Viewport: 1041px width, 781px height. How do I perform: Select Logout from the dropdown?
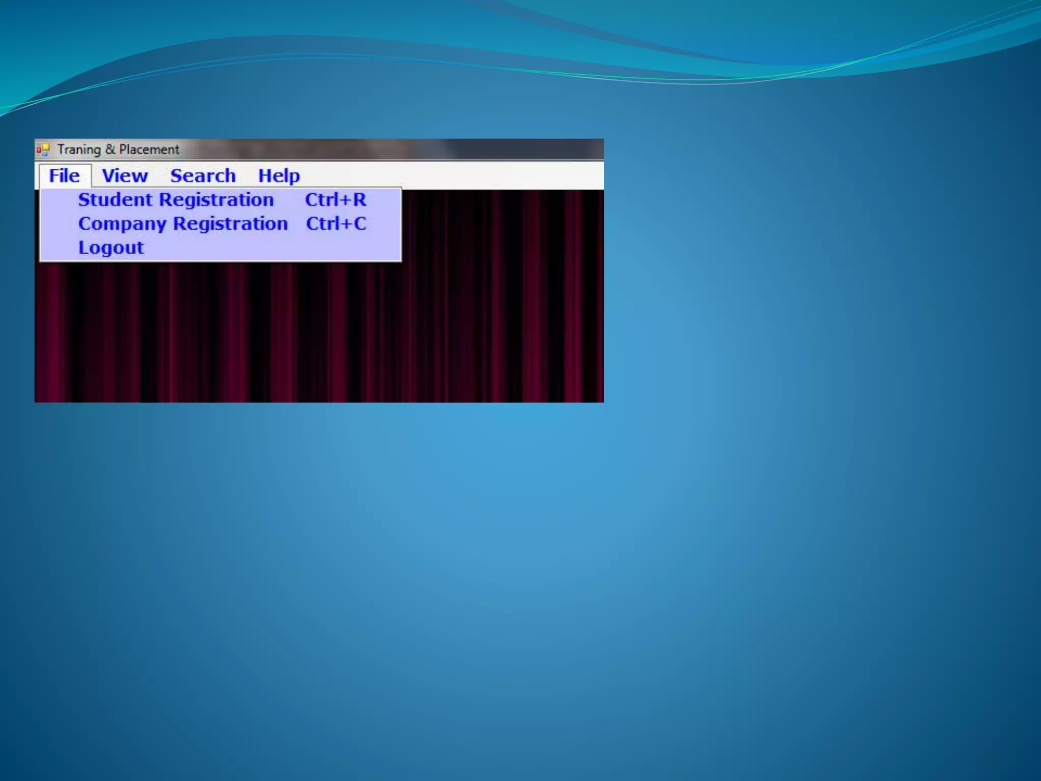click(x=111, y=248)
